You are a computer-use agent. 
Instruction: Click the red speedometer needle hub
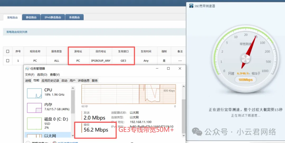tap(246, 58)
